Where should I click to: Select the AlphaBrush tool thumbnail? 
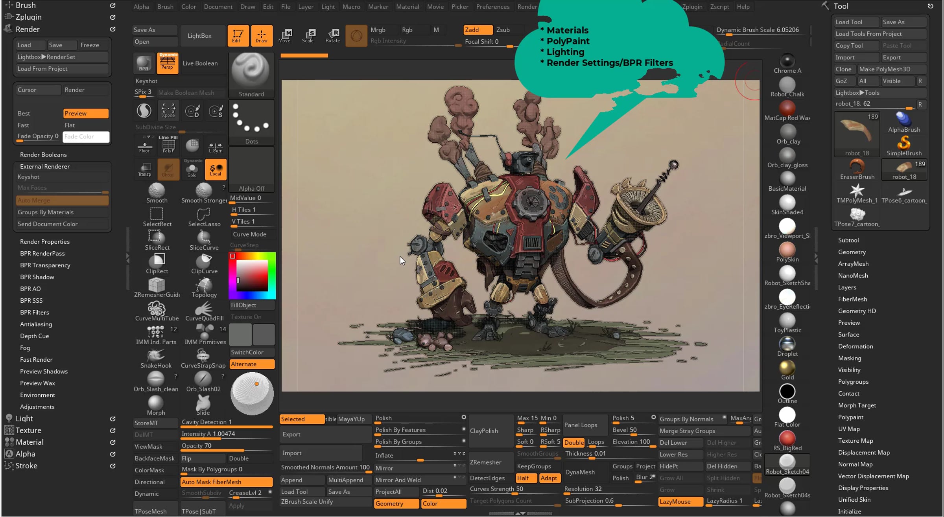pyautogui.click(x=904, y=122)
